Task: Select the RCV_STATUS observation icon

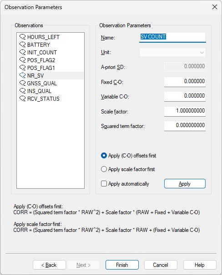Action: [x=22, y=99]
